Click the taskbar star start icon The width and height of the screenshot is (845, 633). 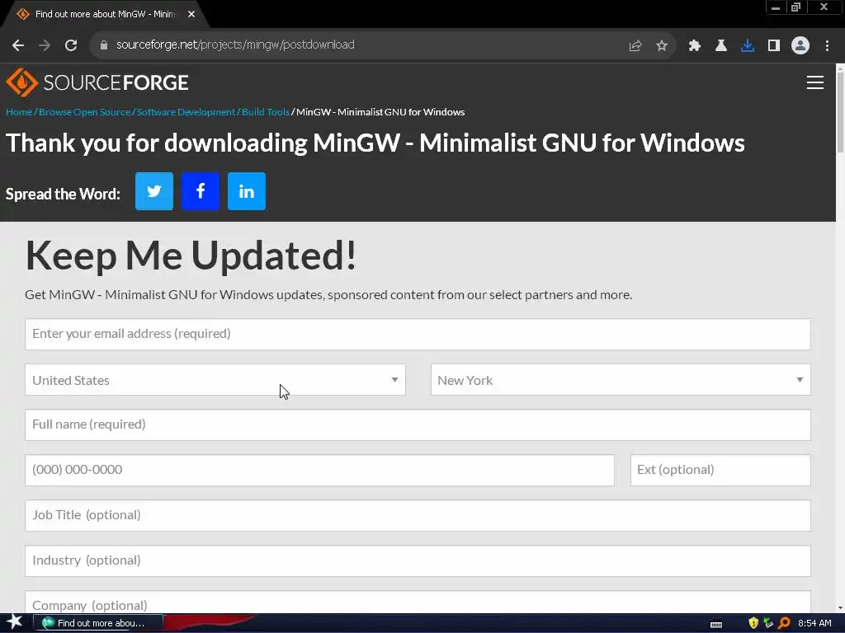tap(15, 622)
